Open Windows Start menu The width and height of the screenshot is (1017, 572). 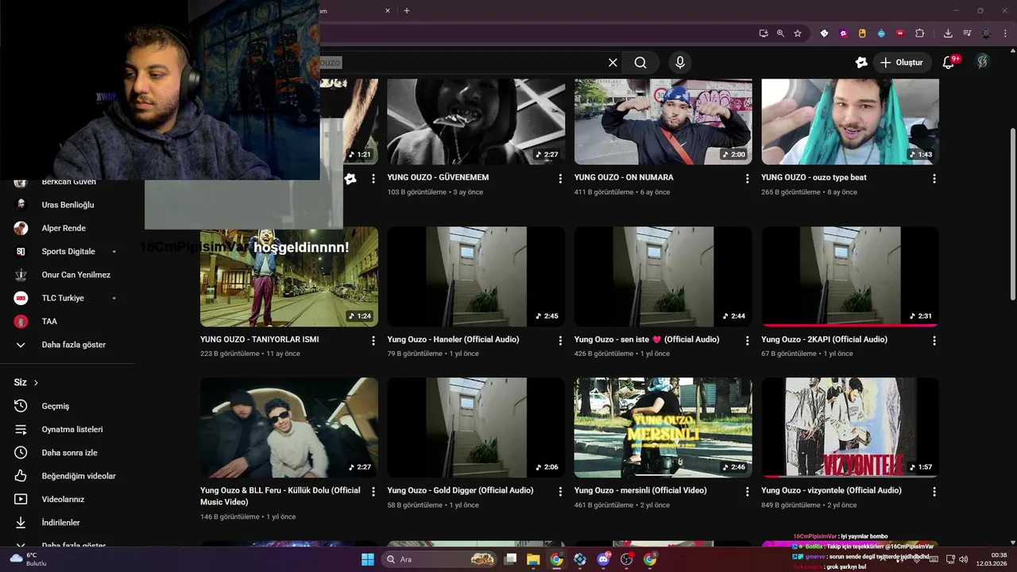[x=368, y=559]
